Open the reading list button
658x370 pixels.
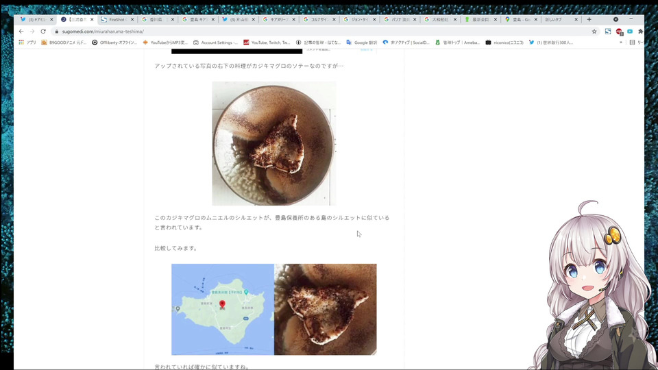636,42
